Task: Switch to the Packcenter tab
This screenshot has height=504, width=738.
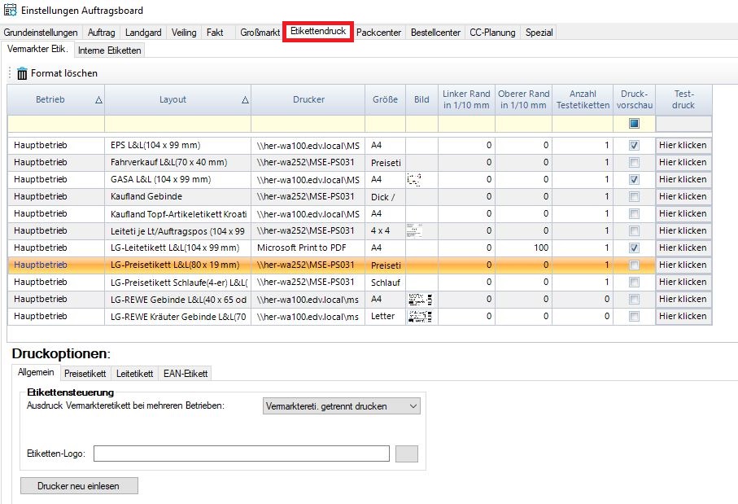Action: click(x=379, y=33)
